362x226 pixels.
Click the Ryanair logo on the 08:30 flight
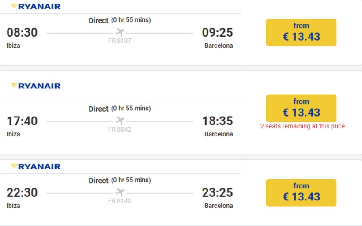pyautogui.click(x=36, y=6)
